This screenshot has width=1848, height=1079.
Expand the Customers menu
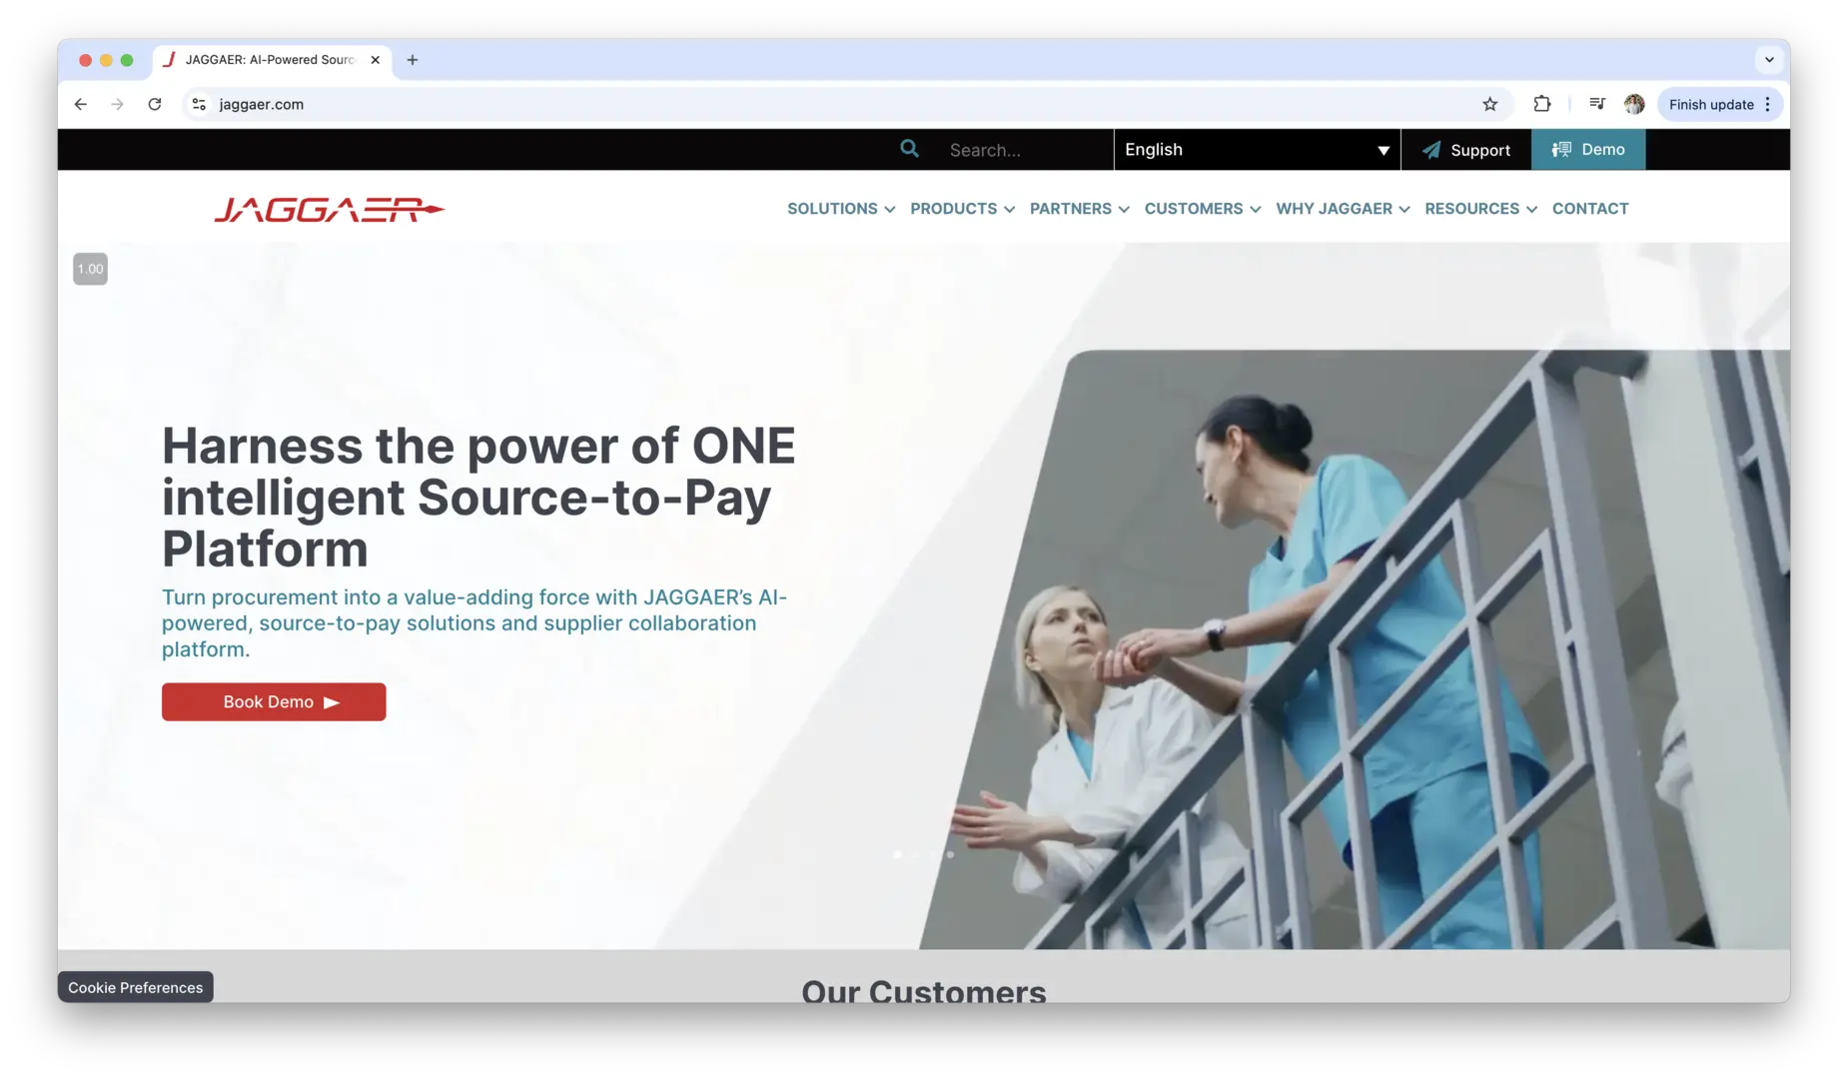pos(1203,209)
